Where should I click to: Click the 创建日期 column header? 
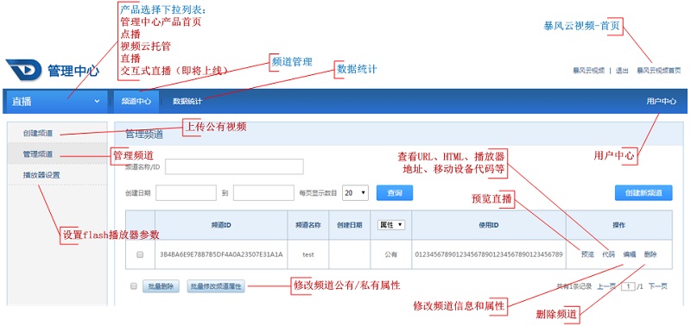(350, 225)
